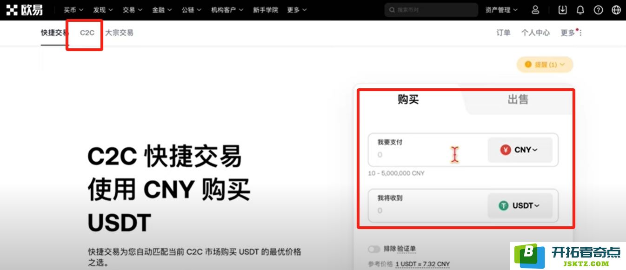The width and height of the screenshot is (626, 270).
Task: Toggle the 排除验证单 switch
Action: click(x=374, y=250)
